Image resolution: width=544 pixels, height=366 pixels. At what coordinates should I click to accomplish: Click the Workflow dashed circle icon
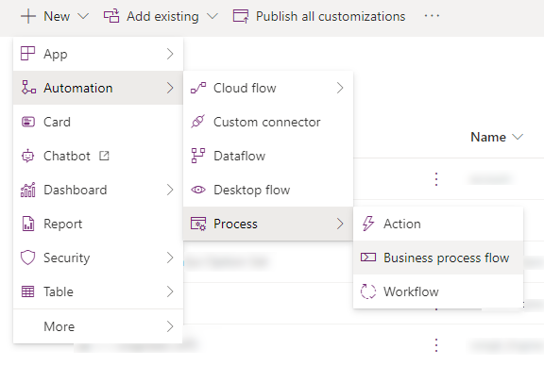[368, 291]
